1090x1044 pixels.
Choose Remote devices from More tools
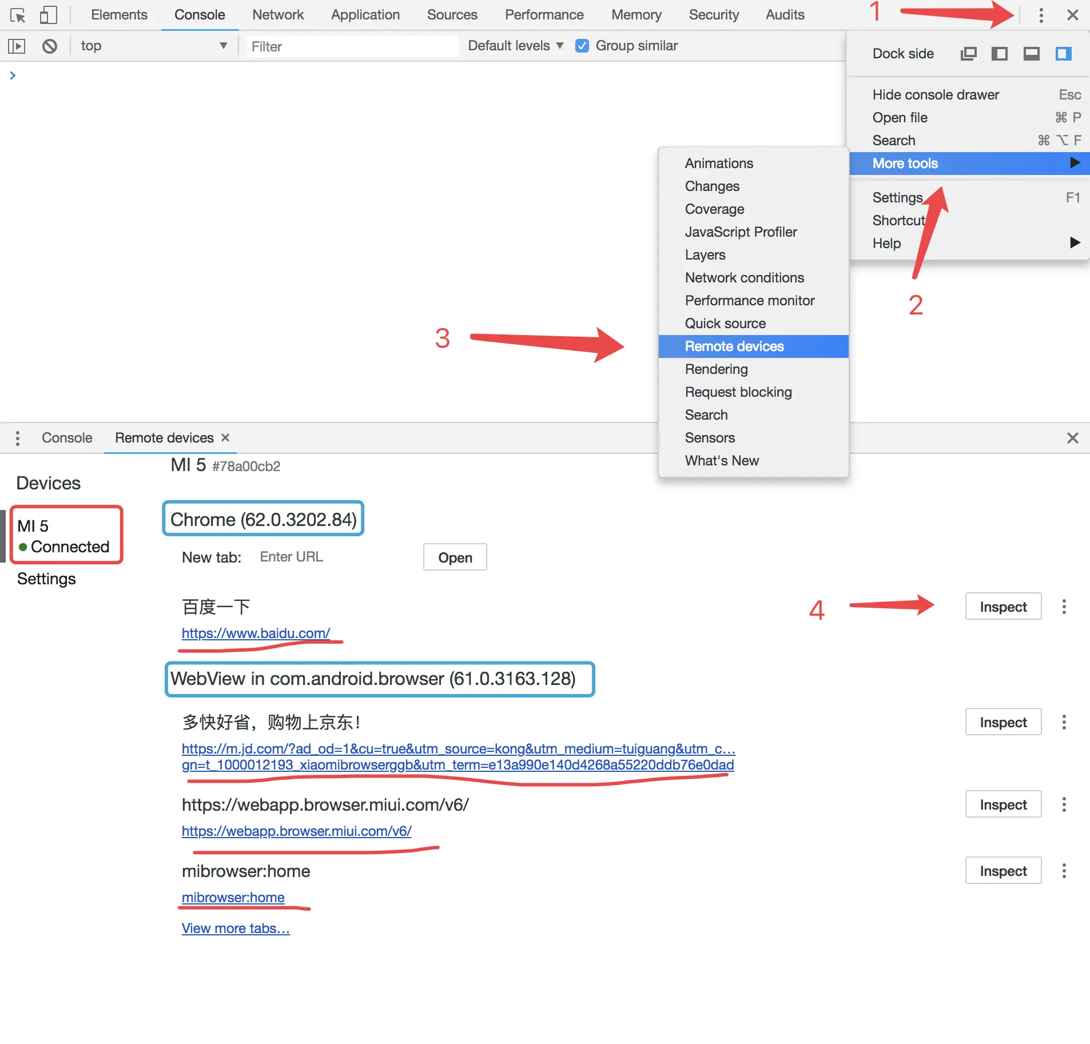pyautogui.click(x=734, y=346)
